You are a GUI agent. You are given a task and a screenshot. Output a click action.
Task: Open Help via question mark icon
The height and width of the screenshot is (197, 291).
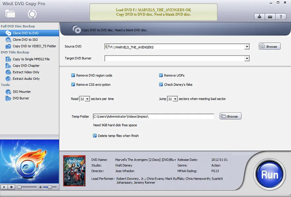coord(280,17)
